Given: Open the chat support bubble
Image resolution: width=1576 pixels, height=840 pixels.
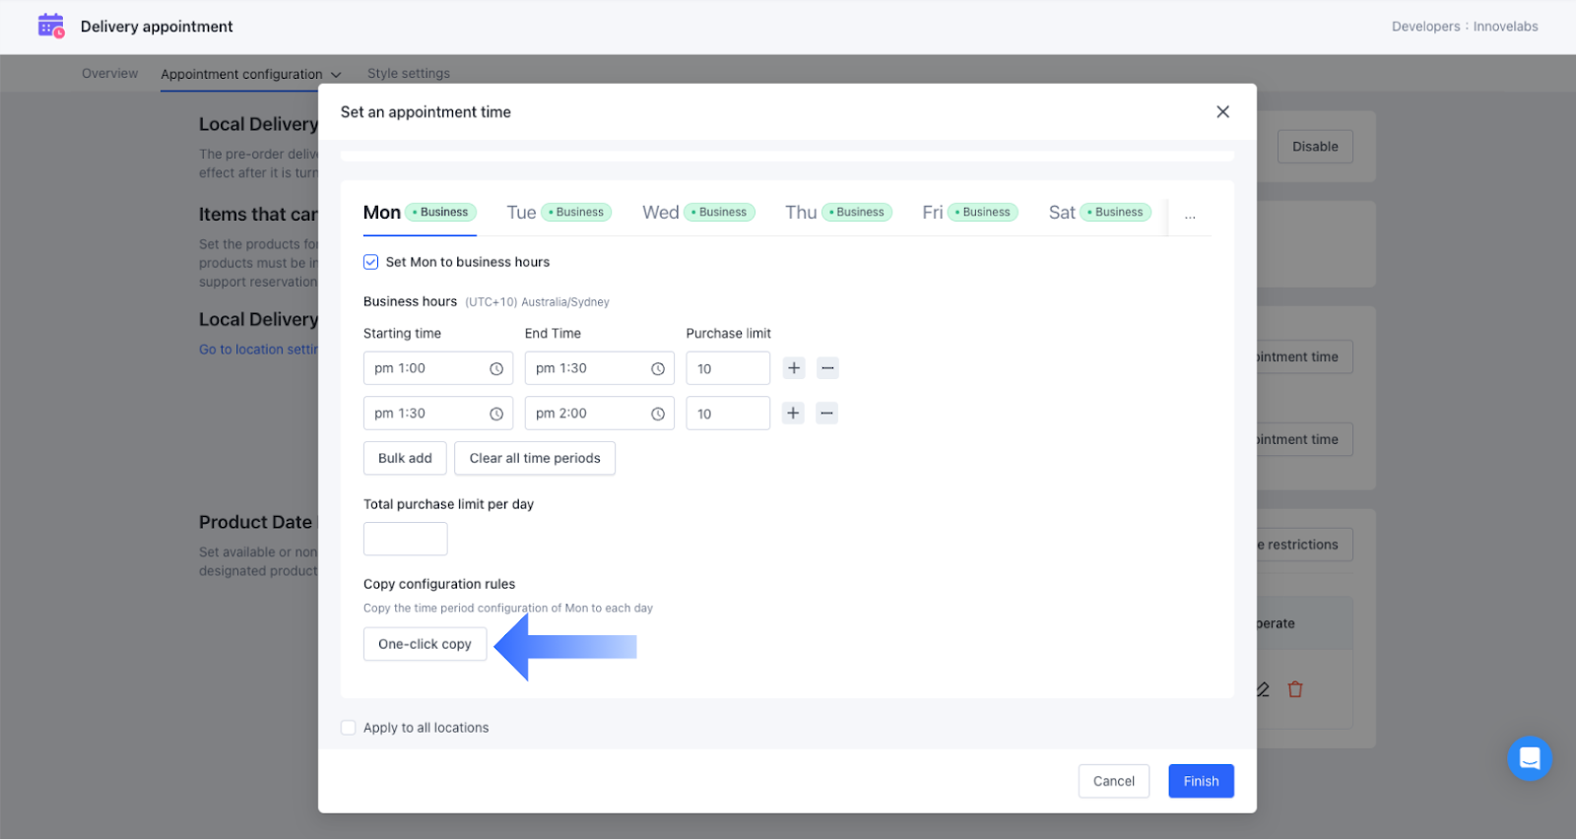Looking at the screenshot, I should (1529, 758).
